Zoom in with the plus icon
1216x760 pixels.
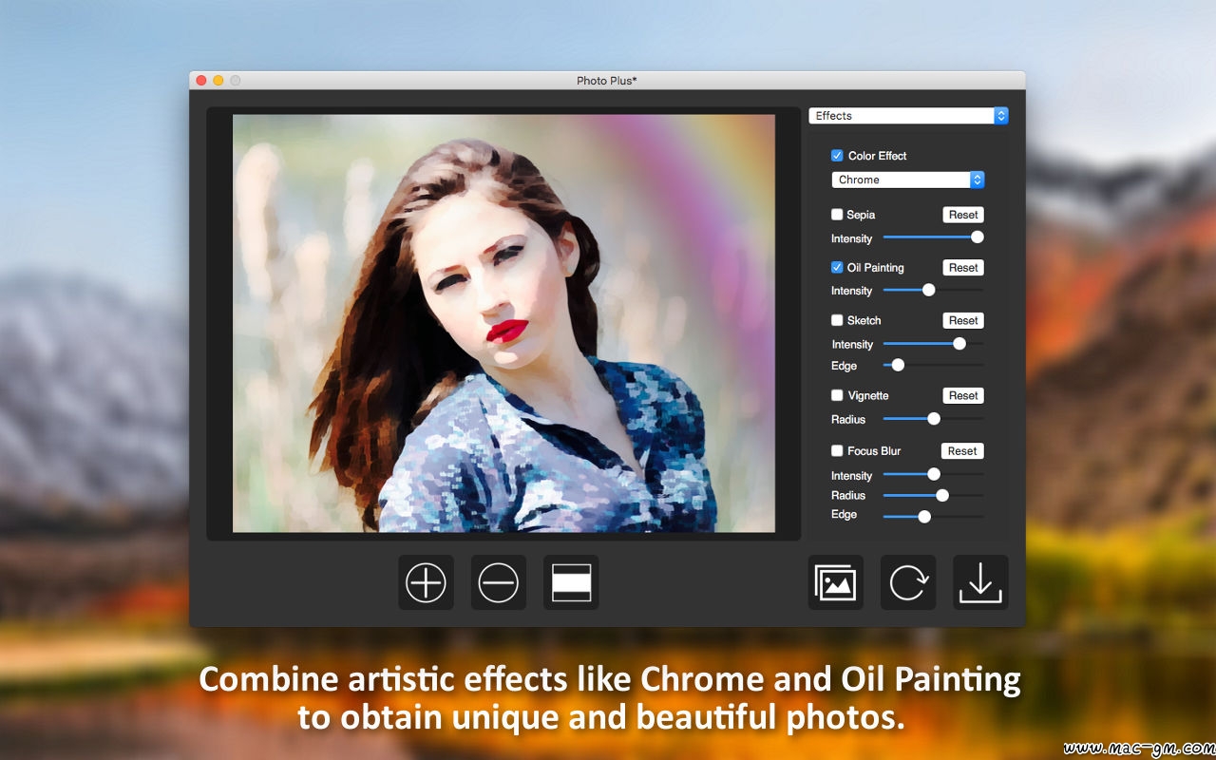(426, 582)
